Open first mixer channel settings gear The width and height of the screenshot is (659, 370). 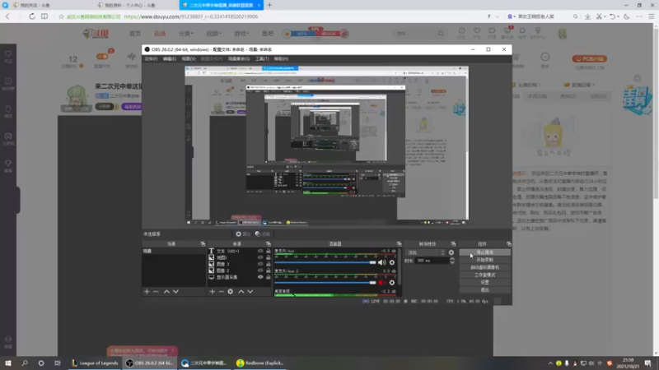392,262
